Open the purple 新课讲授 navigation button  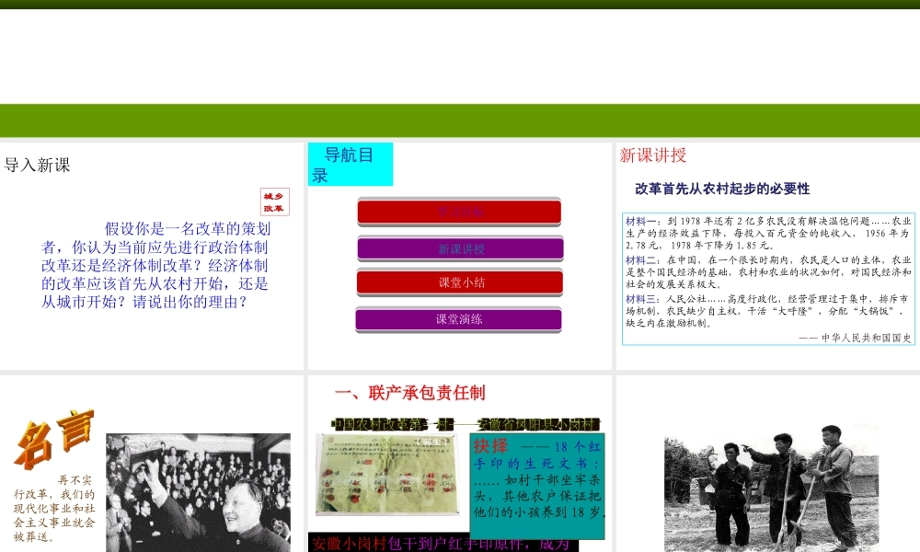click(460, 248)
